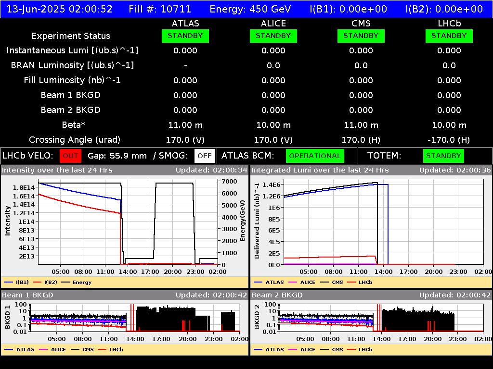Click the CMS column header

pos(361,24)
